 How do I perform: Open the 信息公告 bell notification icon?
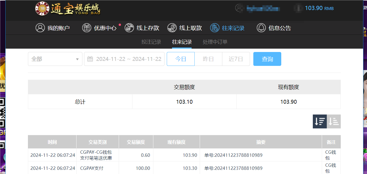(261, 28)
